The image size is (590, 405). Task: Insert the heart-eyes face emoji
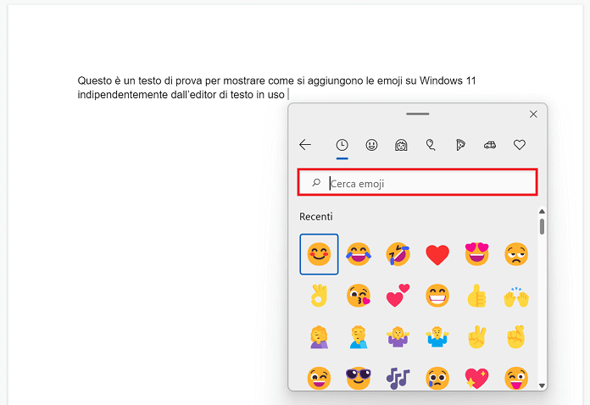476,254
